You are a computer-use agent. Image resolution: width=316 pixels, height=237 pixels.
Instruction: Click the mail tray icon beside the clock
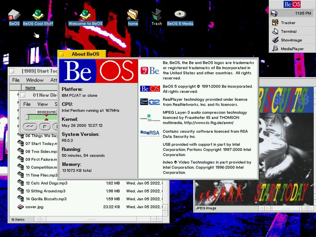pos(274,13)
